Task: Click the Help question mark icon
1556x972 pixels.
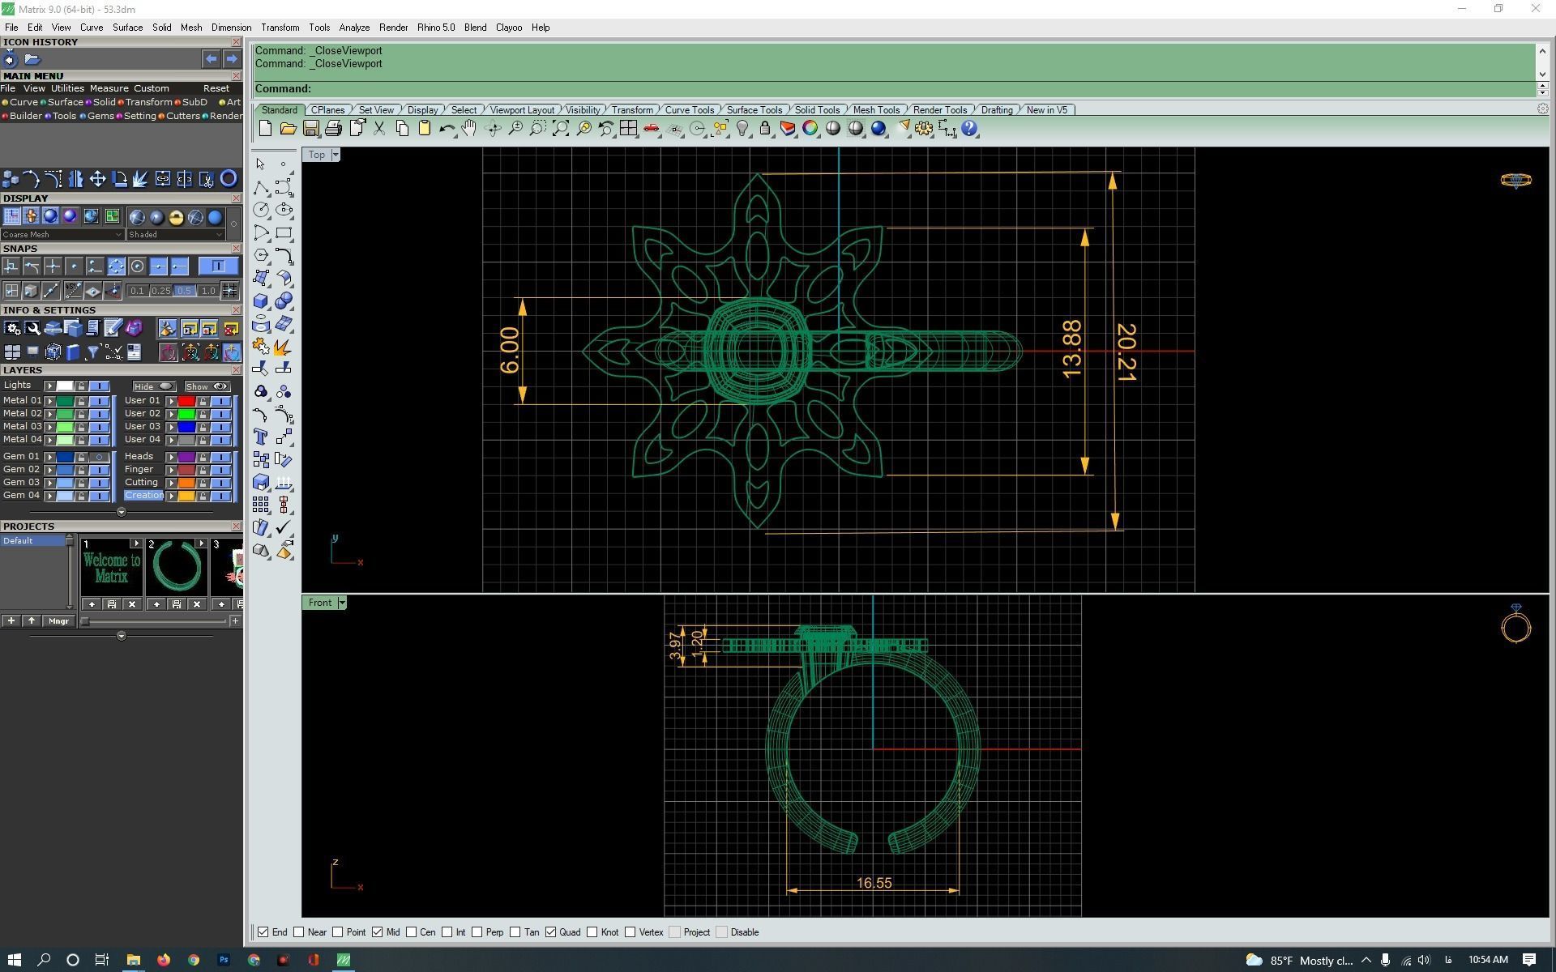Action: pos(969,129)
